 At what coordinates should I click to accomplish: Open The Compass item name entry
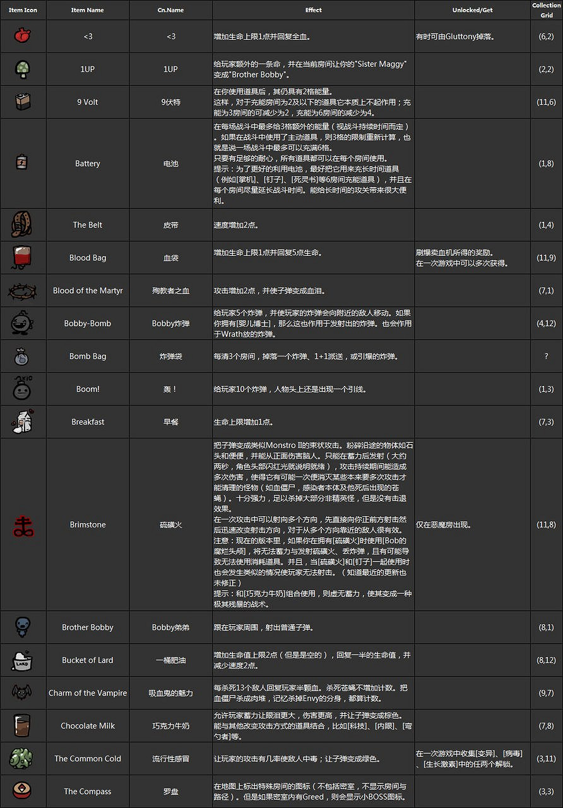coord(87,792)
